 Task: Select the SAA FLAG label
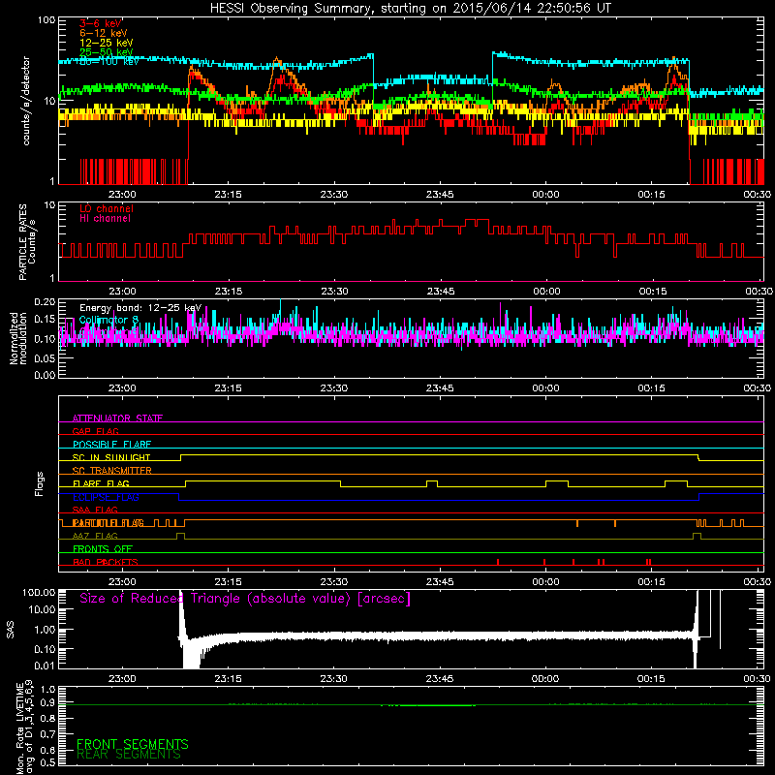tap(95, 510)
